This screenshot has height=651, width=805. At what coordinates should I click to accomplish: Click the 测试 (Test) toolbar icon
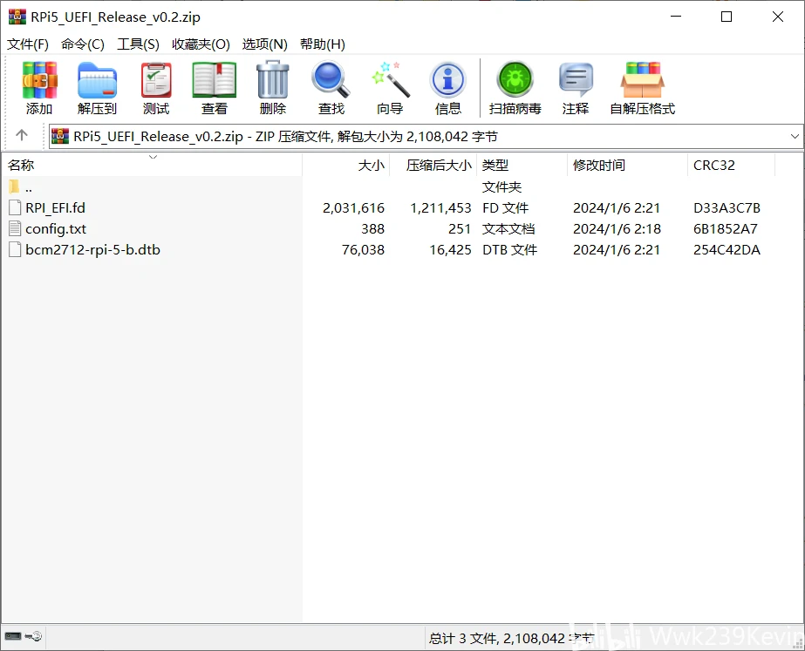(x=156, y=80)
